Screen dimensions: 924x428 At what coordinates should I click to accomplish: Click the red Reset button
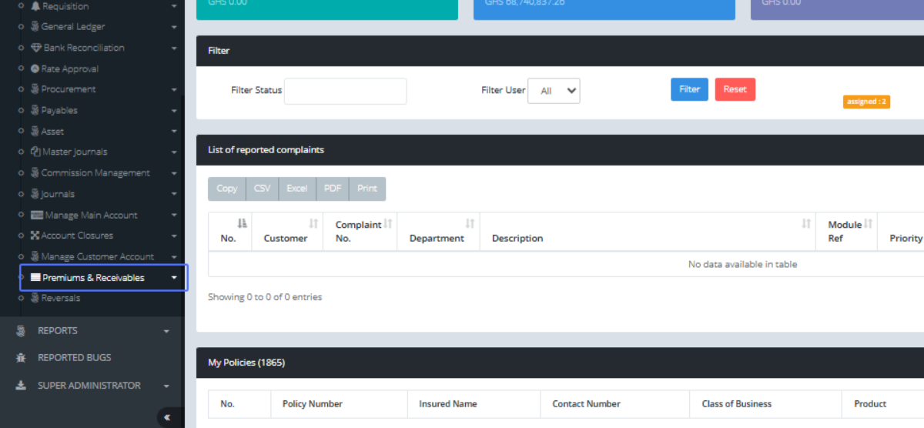click(x=735, y=89)
